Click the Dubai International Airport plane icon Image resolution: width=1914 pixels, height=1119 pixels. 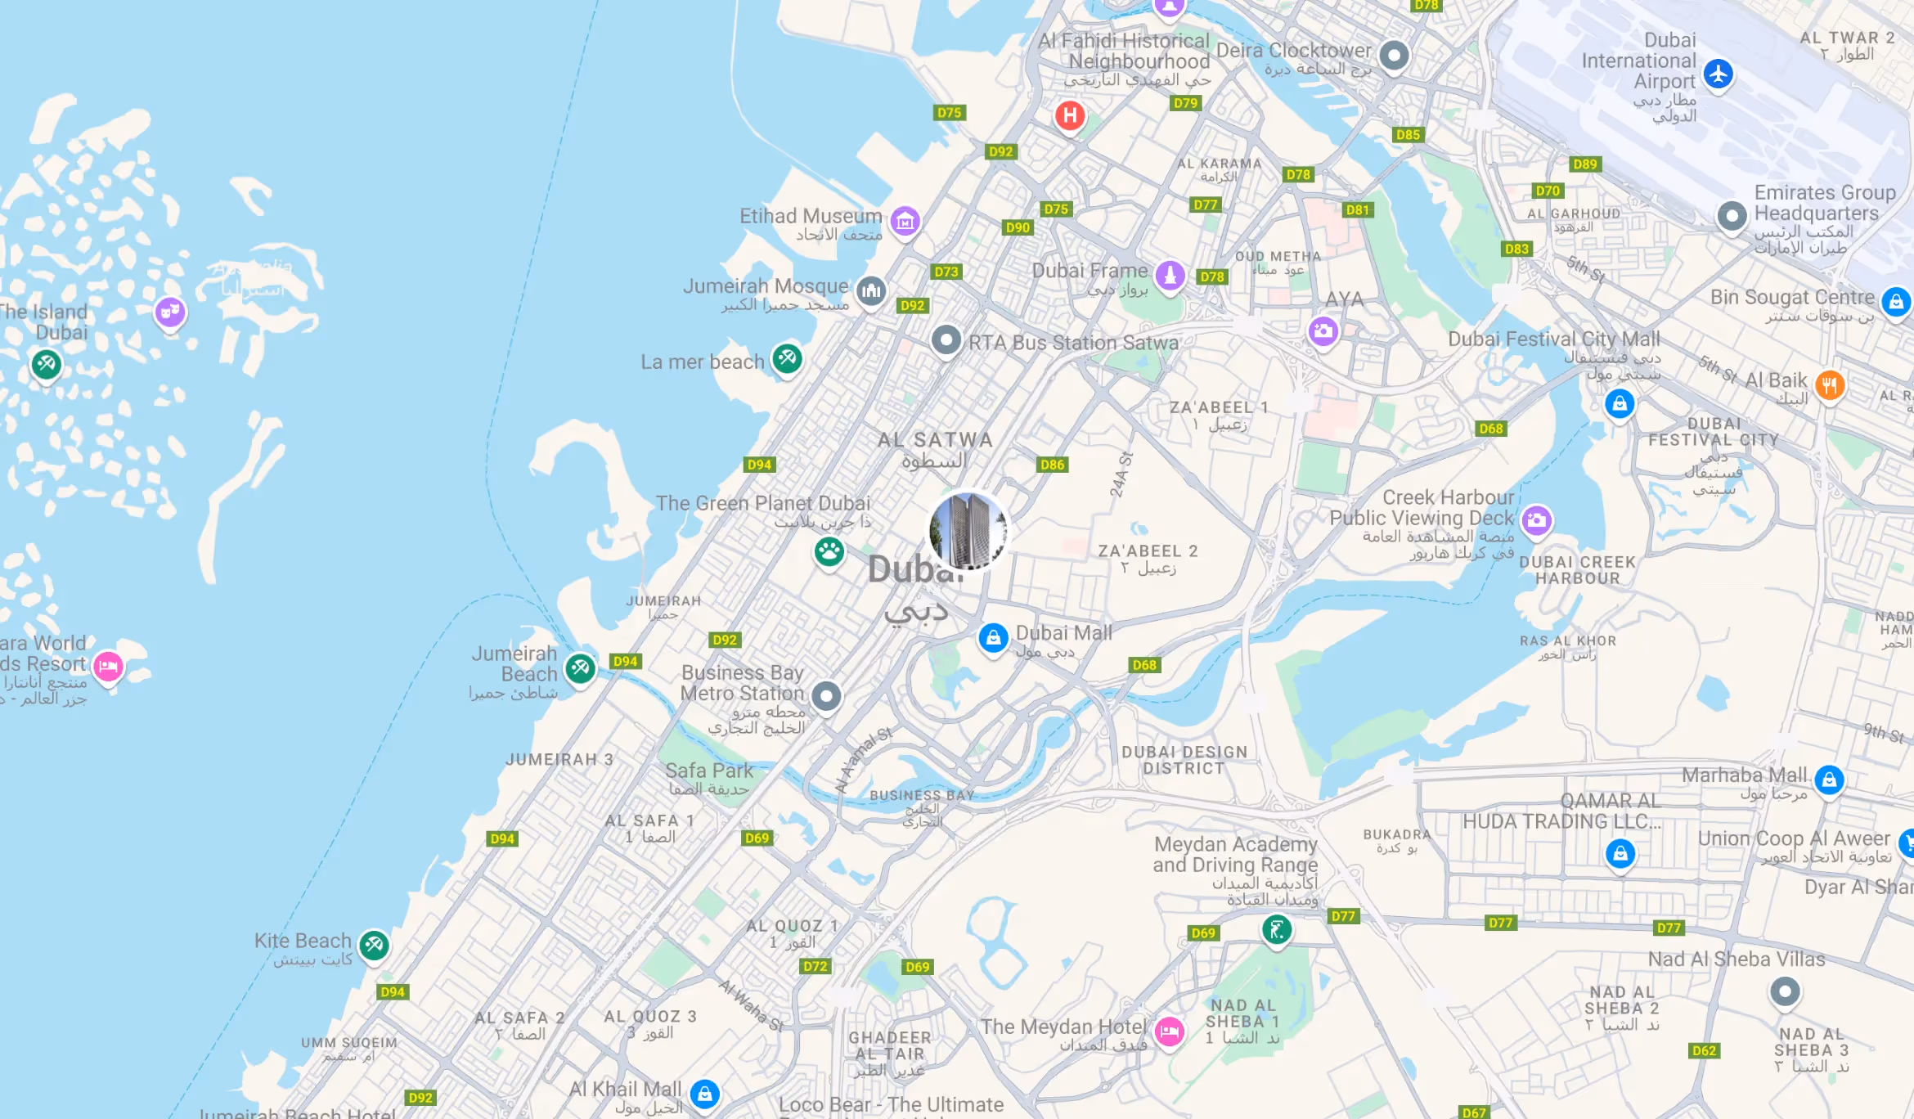coord(1719,74)
